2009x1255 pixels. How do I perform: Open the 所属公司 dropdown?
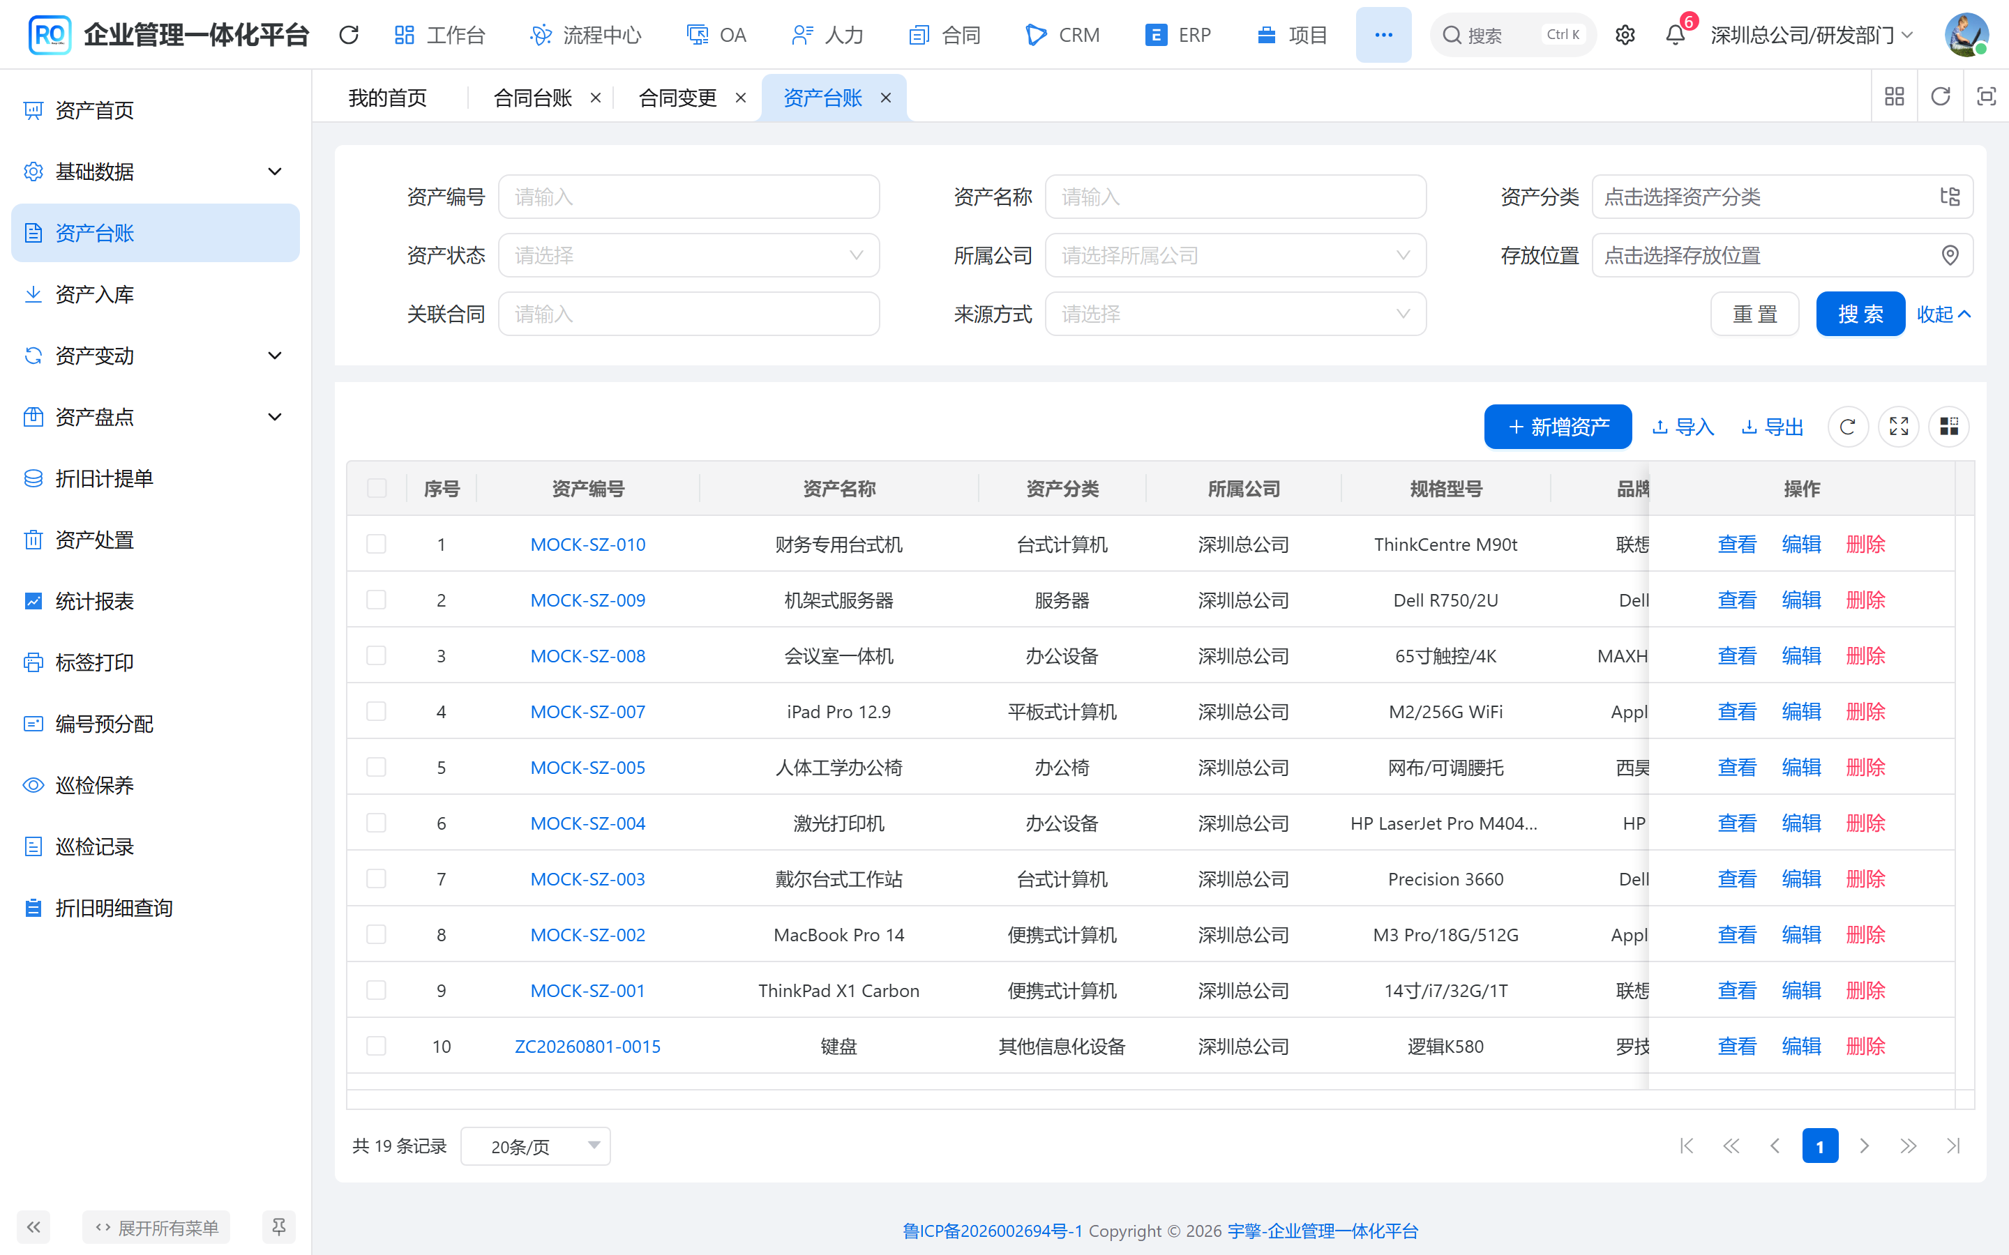(x=1235, y=256)
